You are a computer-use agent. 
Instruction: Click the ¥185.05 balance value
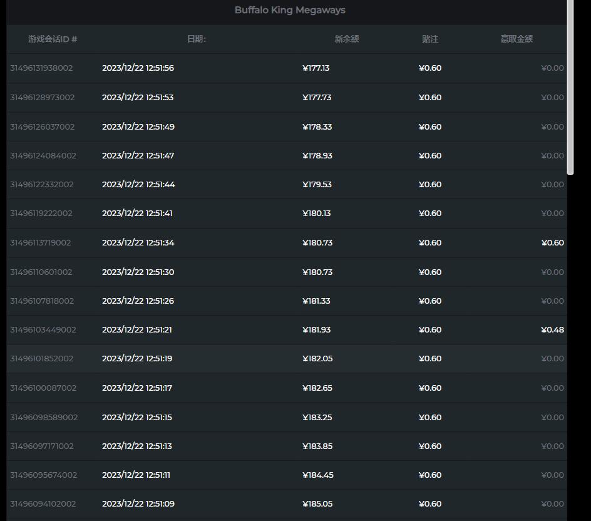317,504
